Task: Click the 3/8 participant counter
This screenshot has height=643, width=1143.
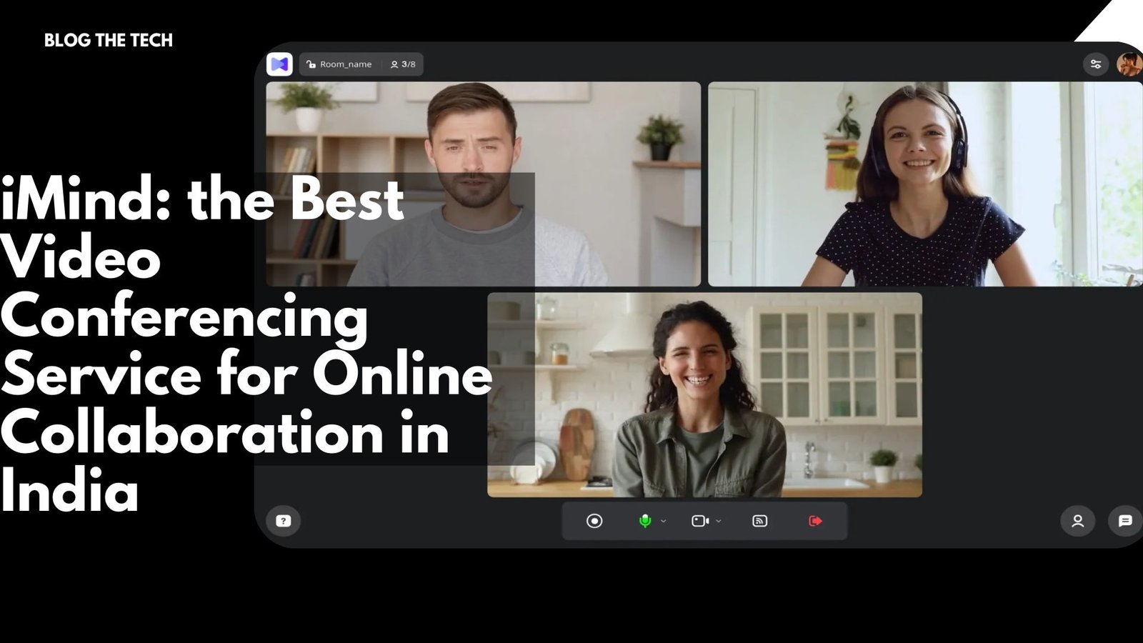Action: [404, 64]
